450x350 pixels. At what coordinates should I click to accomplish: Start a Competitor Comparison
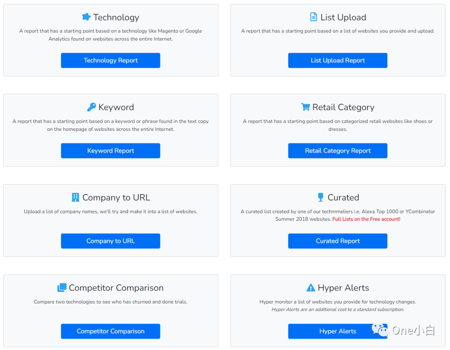pos(110,331)
